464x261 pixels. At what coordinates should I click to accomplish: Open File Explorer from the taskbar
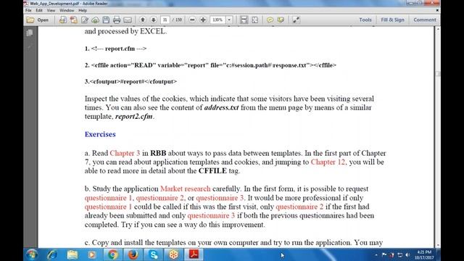coord(72,254)
